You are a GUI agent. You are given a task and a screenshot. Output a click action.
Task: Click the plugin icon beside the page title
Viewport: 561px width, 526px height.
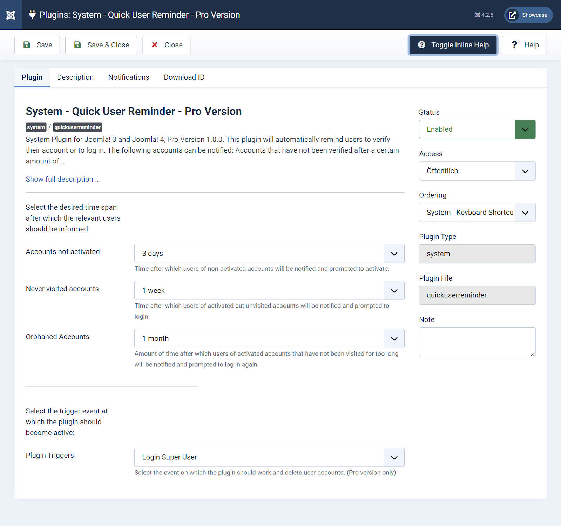pos(32,15)
